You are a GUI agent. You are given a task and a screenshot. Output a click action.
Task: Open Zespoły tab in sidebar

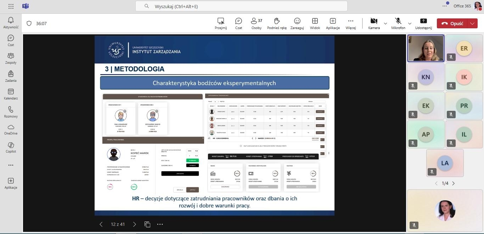(x=11, y=58)
